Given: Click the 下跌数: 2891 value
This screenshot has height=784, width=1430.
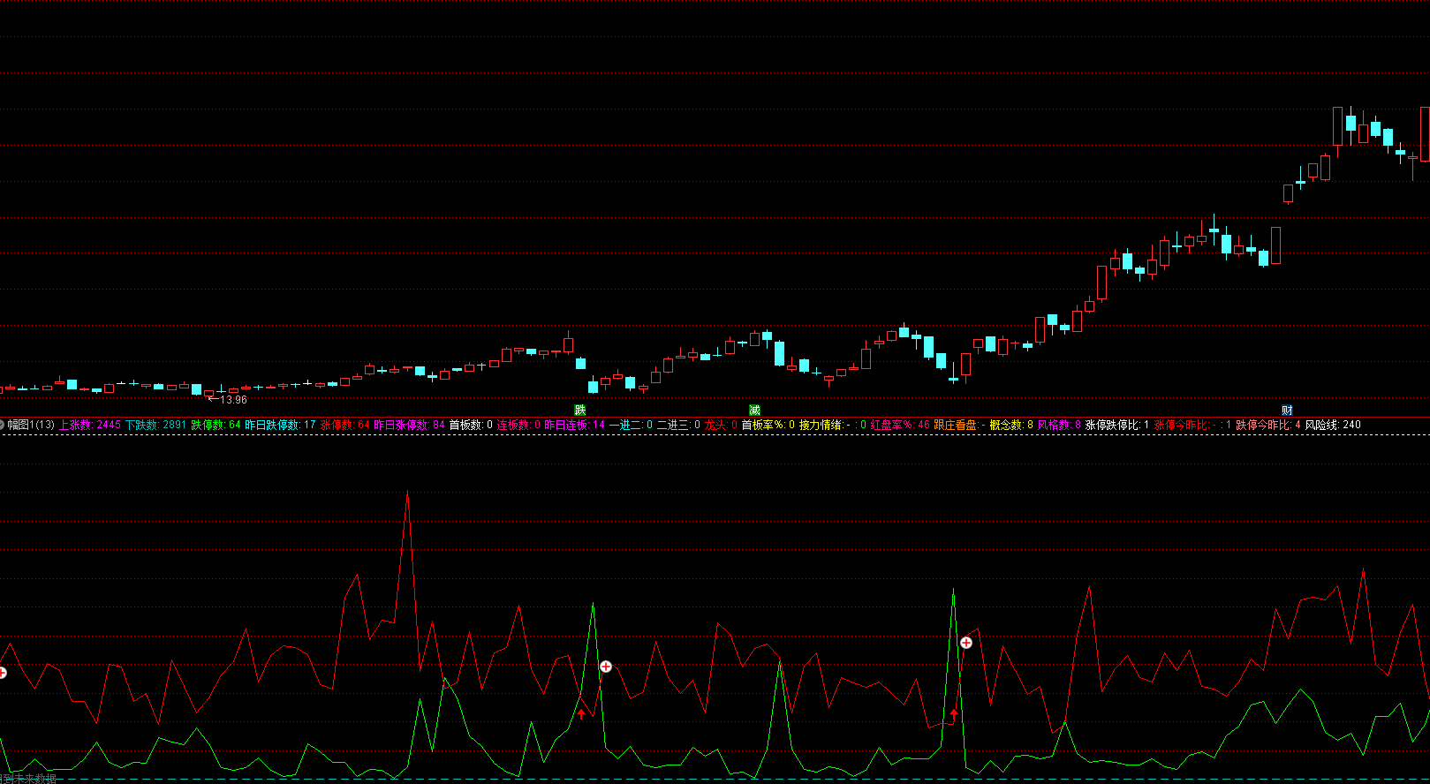Looking at the screenshot, I should 155,425.
